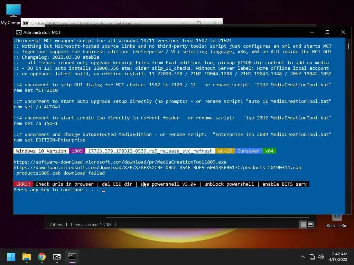Open the network status tray icon

[313, 257]
